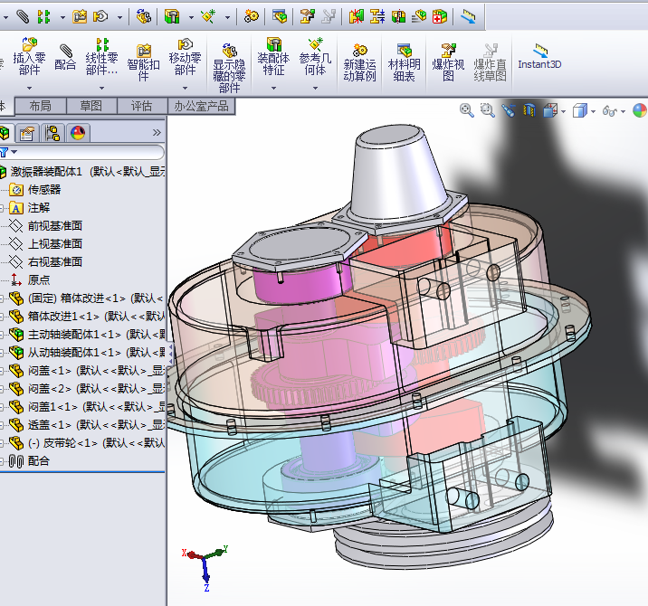Select the Move Component (移动零部件) tool
The image size is (648, 606).
185,56
